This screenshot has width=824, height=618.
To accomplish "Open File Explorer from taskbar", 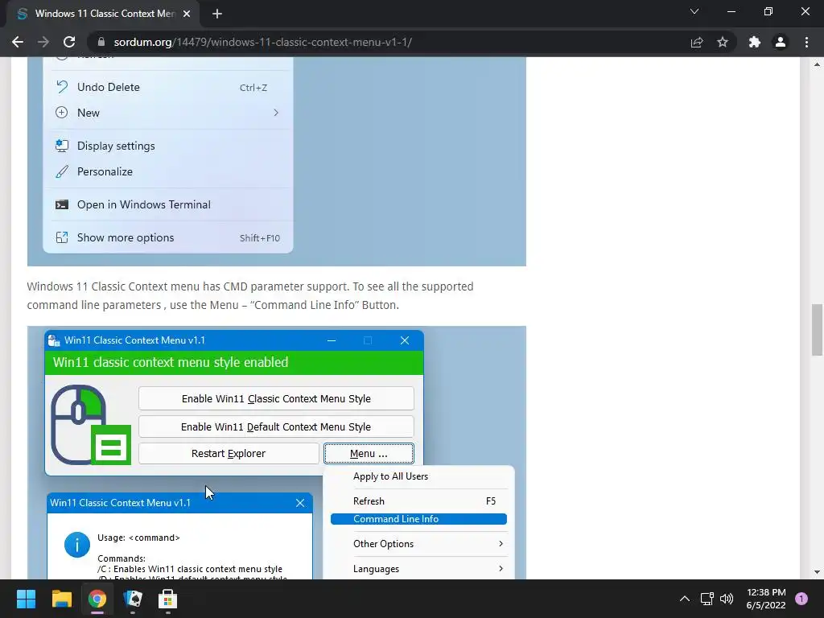I will pos(61,599).
